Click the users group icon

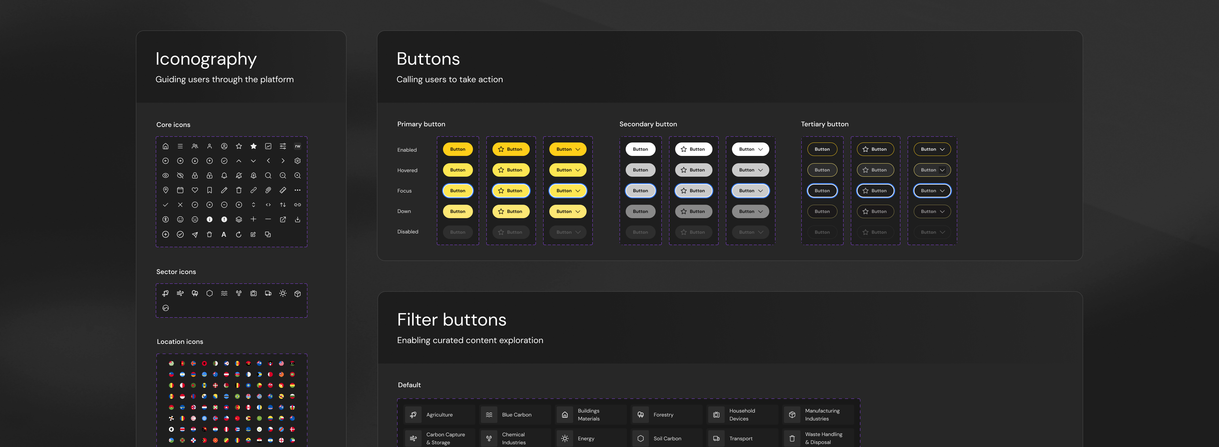tap(195, 146)
